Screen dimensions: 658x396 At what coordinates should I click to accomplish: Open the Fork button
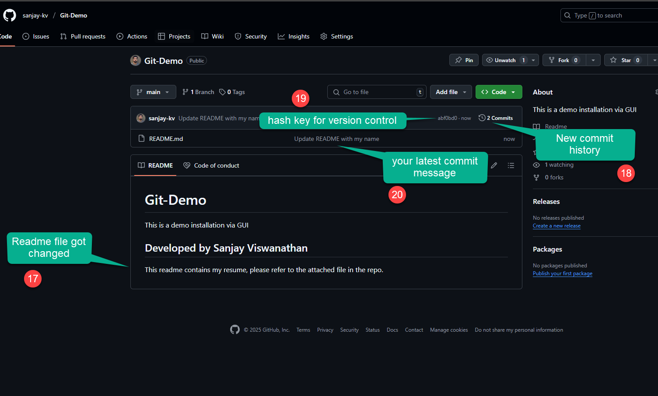(563, 60)
